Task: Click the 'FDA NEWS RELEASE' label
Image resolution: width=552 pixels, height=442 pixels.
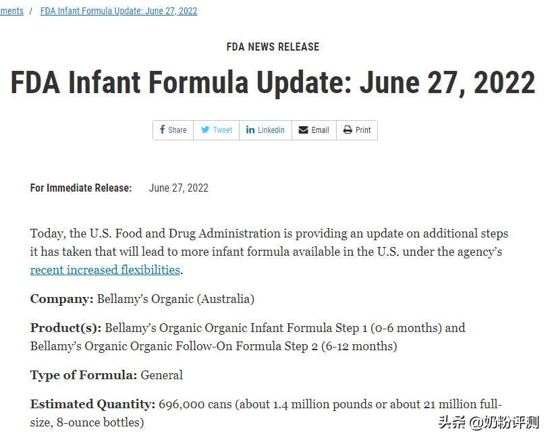Action: pos(273,47)
